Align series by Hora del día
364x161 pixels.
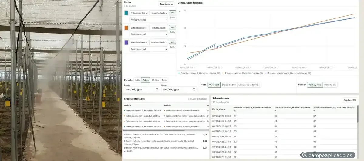tap(330, 85)
